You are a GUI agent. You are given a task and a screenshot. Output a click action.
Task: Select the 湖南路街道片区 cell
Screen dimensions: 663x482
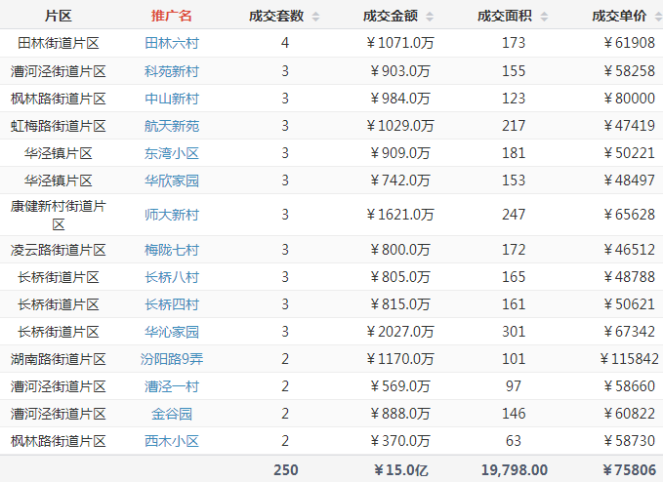59,359
